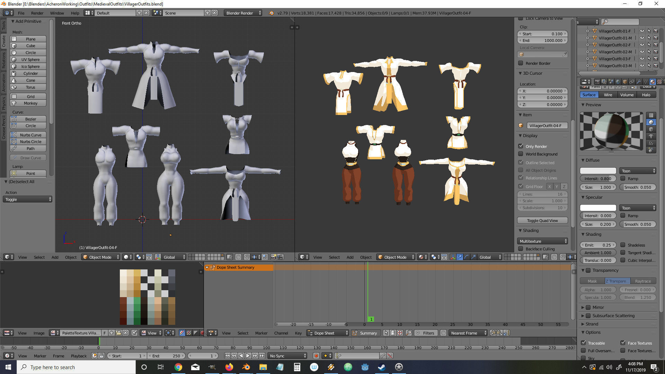Open diffuse shader Toon dropdown
Screen dimensions: 665x374
[638, 171]
